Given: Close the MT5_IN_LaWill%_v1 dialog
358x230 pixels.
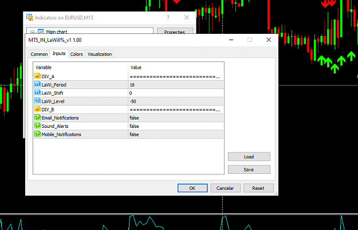Looking at the screenshot, I should pyautogui.click(x=269, y=40).
